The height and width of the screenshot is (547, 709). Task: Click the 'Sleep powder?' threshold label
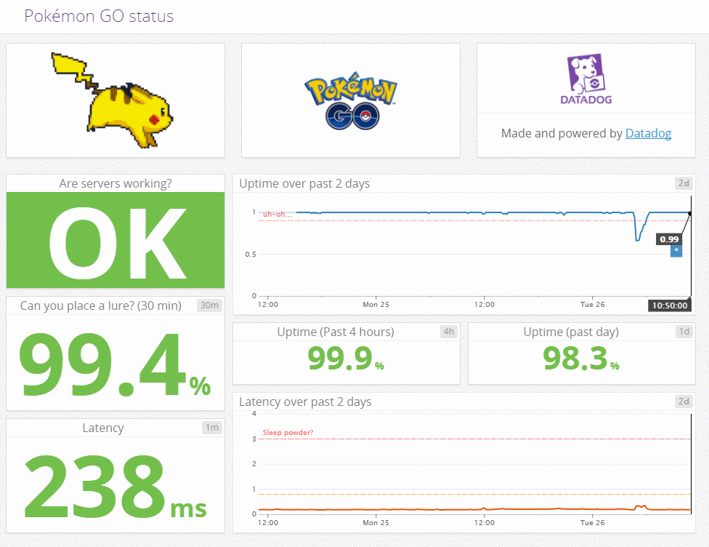pos(288,433)
